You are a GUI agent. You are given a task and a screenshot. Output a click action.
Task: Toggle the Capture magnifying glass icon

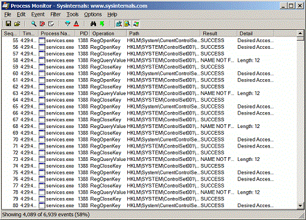pos(34,24)
